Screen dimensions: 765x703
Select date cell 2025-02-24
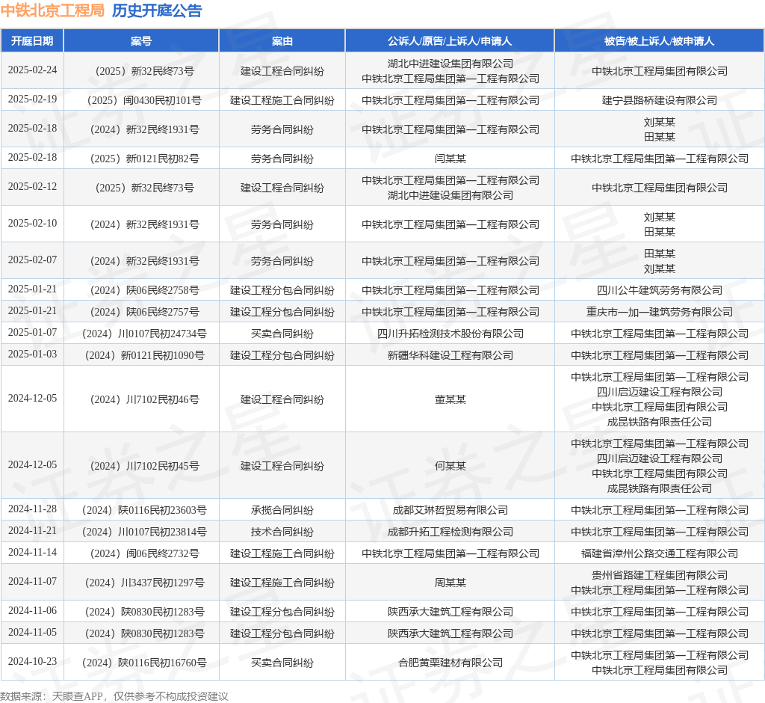[32, 70]
